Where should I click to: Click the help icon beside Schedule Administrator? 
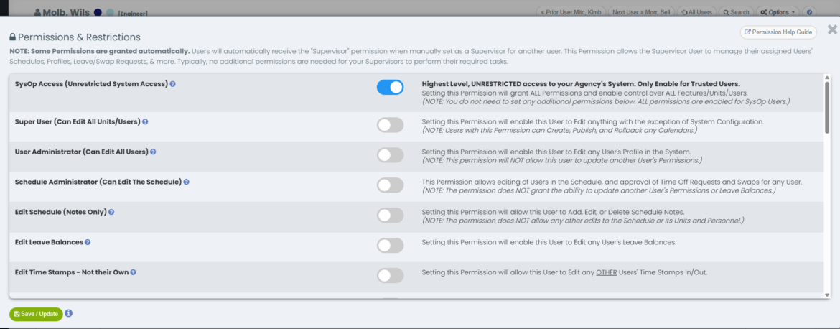(186, 182)
